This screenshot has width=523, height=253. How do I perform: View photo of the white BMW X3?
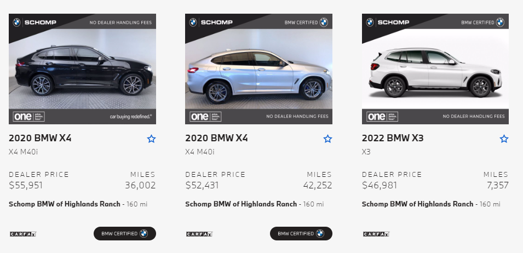[435, 69]
